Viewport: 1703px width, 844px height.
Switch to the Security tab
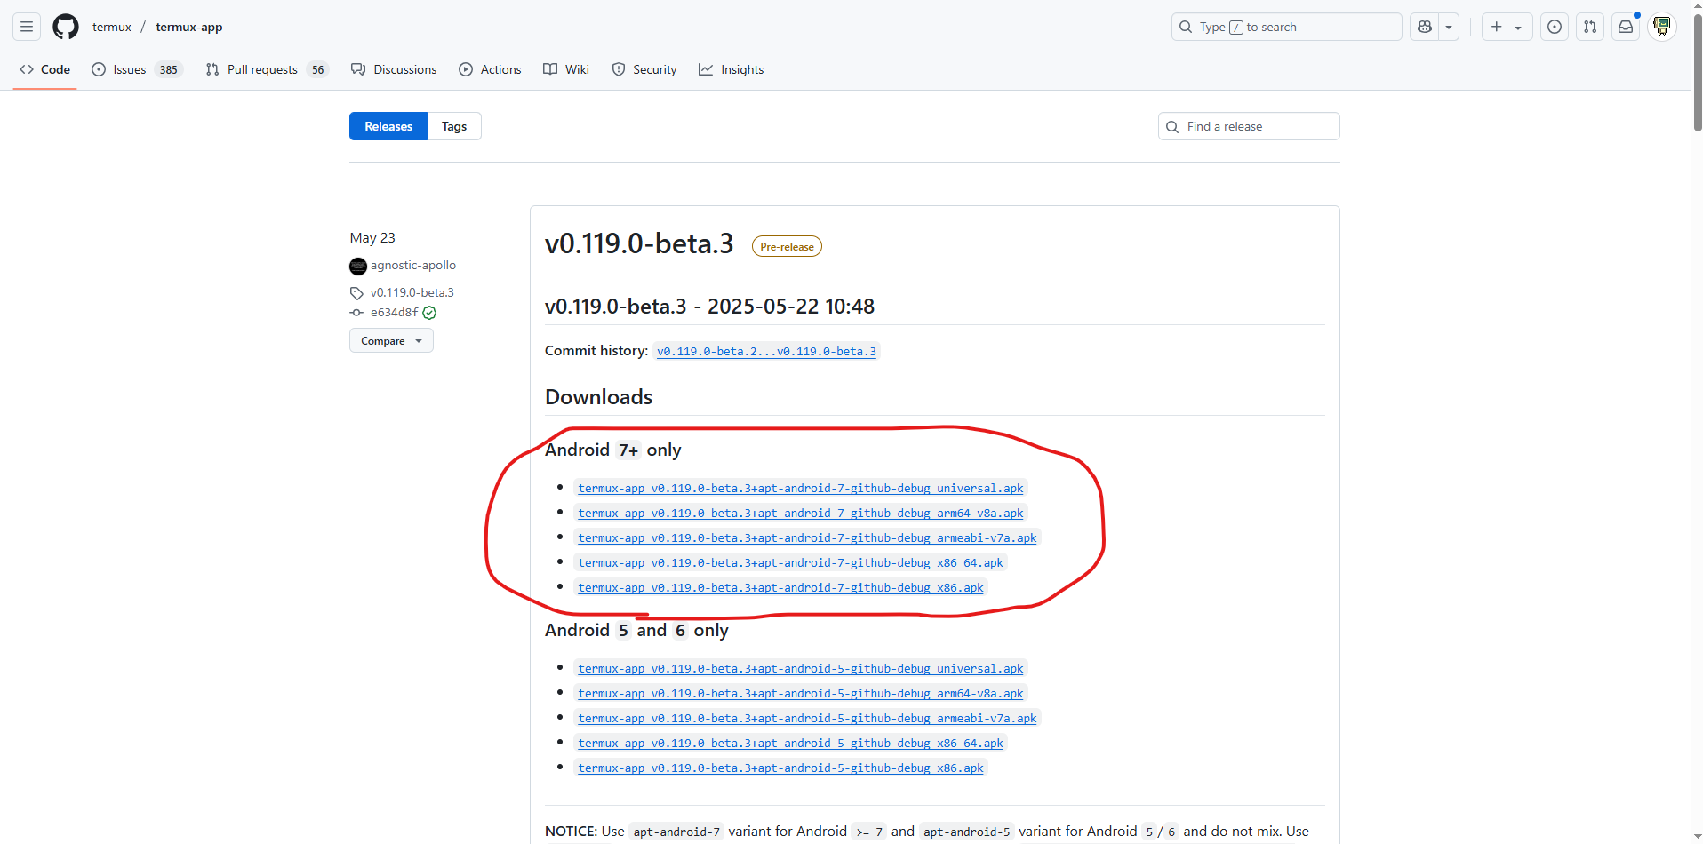coord(644,69)
